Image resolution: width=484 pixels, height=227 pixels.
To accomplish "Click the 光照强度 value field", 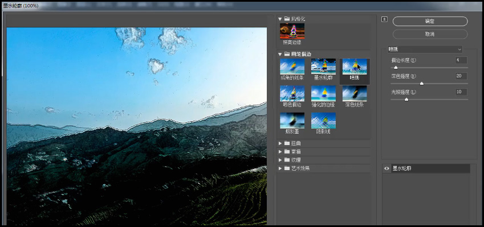I will [x=461, y=92].
